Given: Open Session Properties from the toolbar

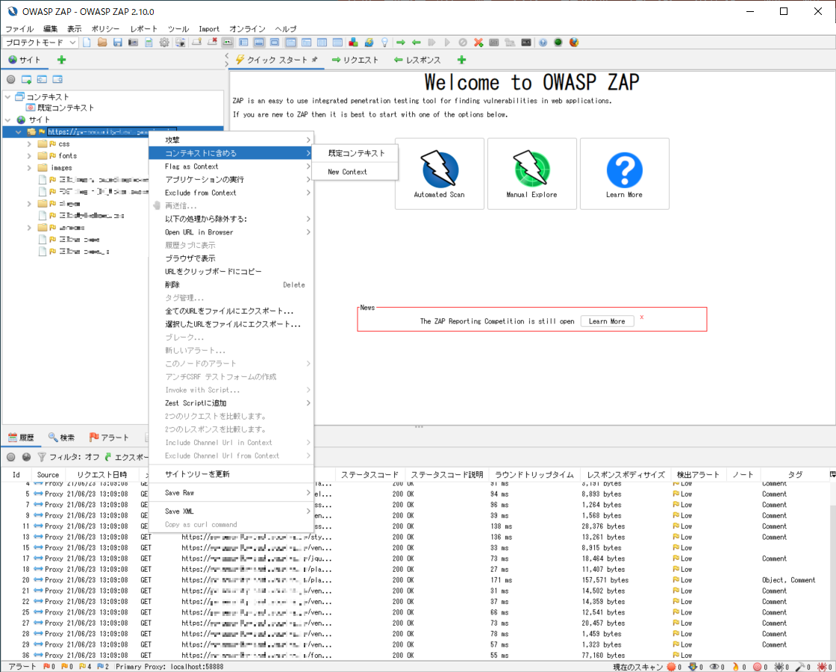Looking at the screenshot, I should [149, 42].
